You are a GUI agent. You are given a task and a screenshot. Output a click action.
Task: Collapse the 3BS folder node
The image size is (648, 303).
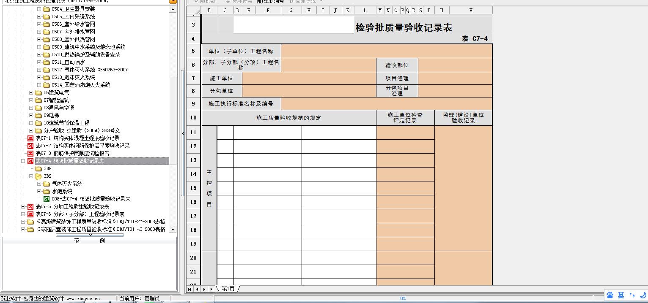pyautogui.click(x=31, y=176)
